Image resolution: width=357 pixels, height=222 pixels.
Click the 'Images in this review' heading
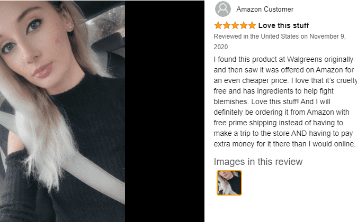(x=258, y=162)
